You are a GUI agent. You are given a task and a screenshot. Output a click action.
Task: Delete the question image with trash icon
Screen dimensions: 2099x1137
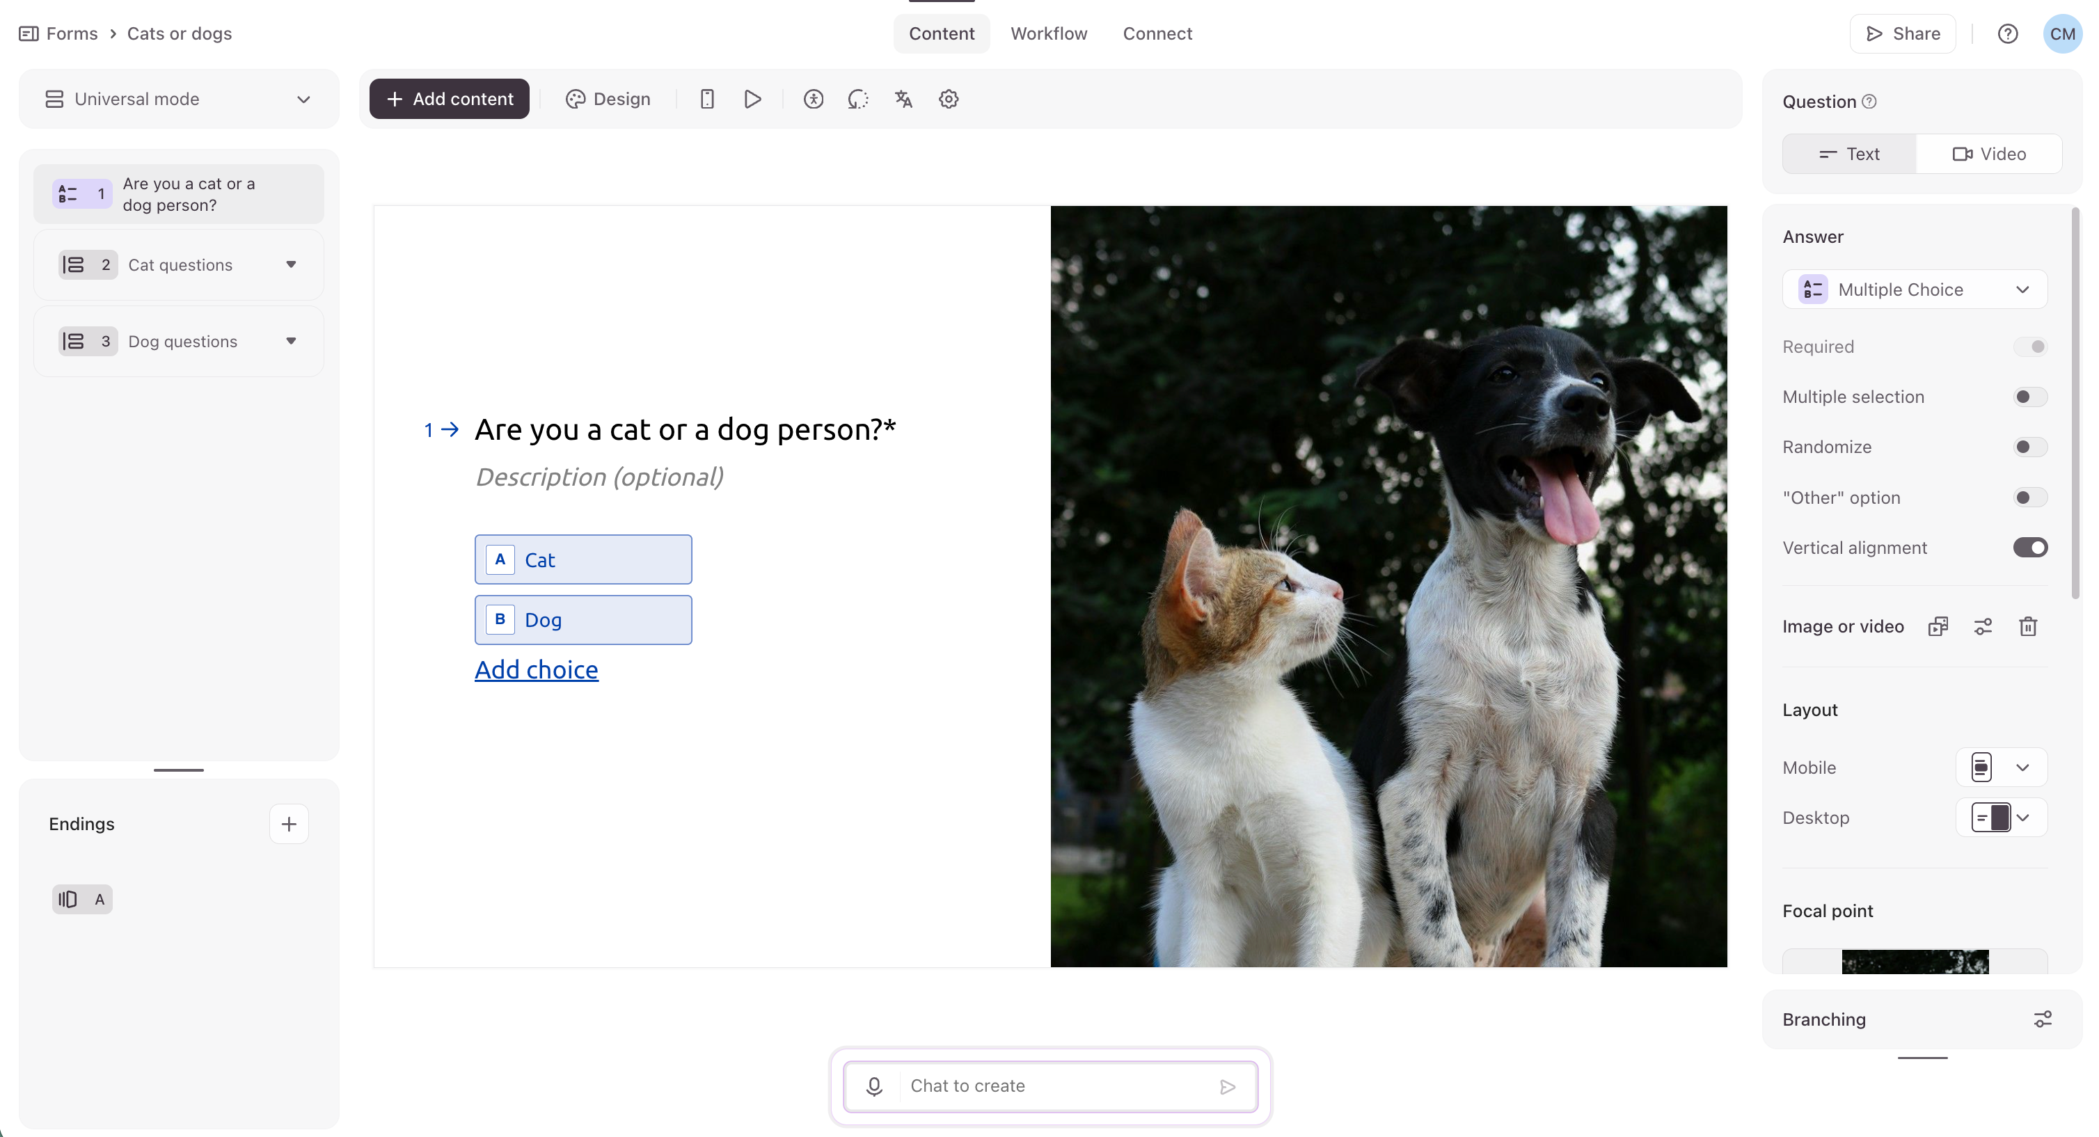(x=2027, y=626)
